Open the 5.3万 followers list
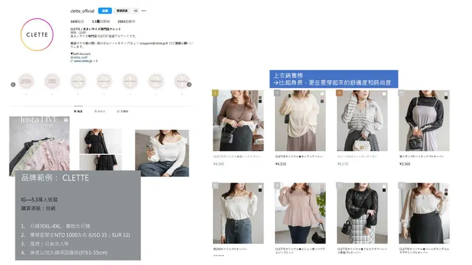472x265 pixels. [x=101, y=22]
